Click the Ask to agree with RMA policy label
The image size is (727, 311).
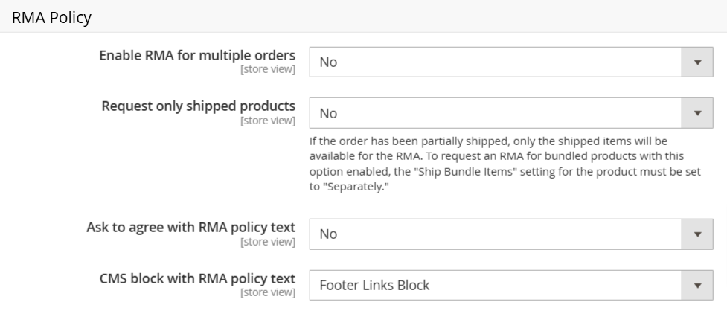point(191,228)
